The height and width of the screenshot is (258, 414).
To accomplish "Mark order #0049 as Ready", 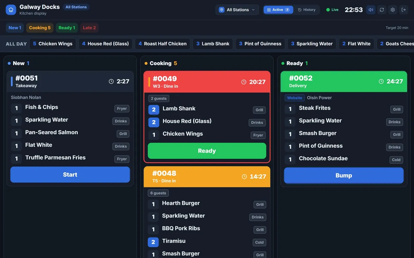I will tap(207, 151).
